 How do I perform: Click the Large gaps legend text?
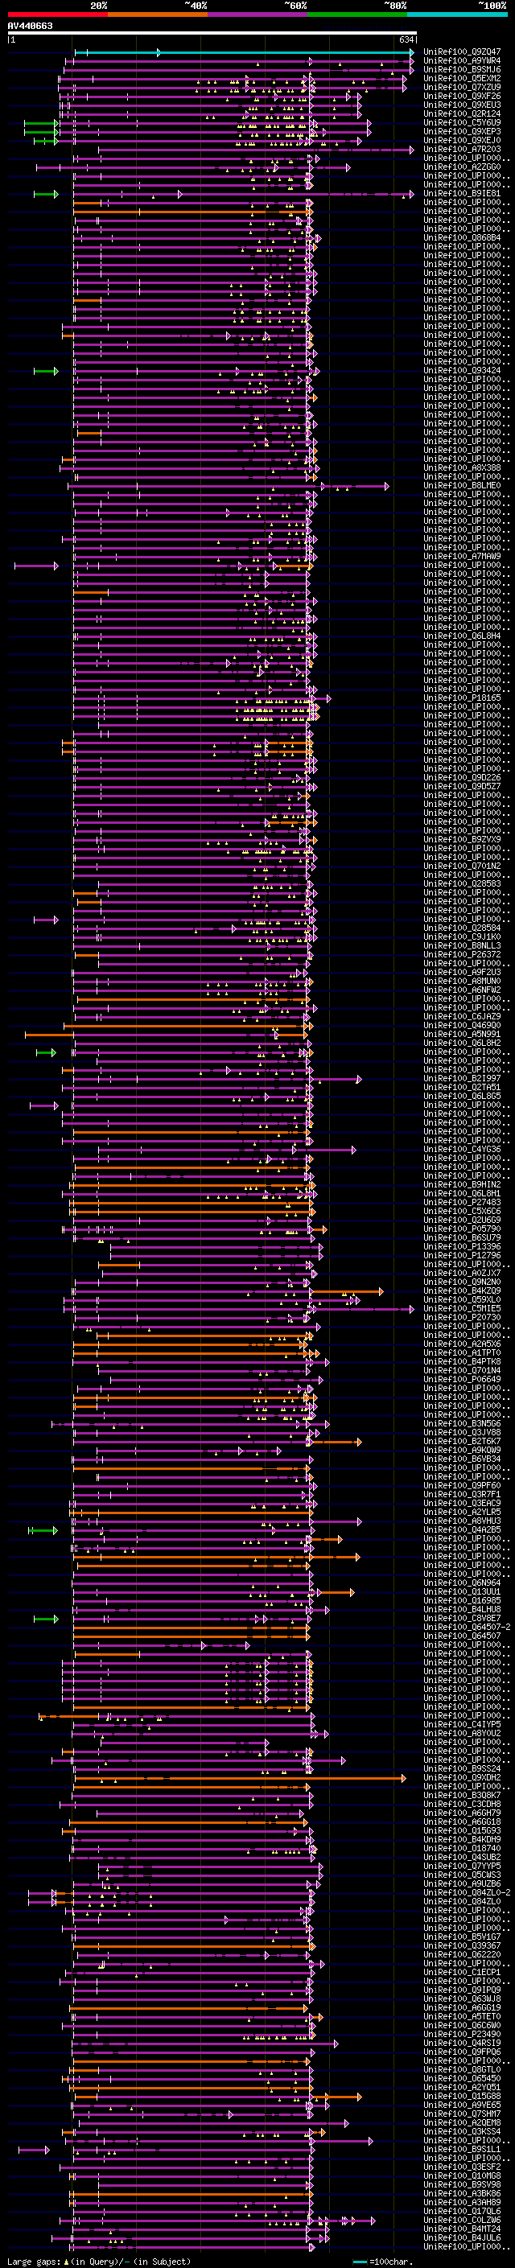tap(34, 2262)
